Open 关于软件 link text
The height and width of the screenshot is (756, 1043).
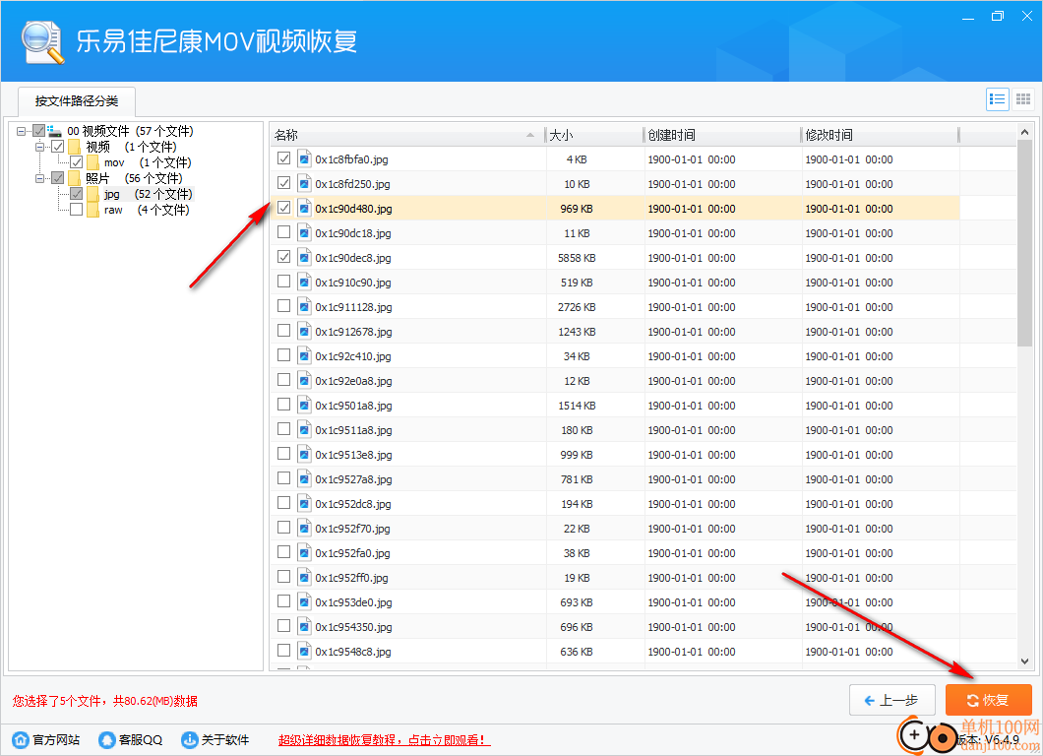(x=224, y=739)
